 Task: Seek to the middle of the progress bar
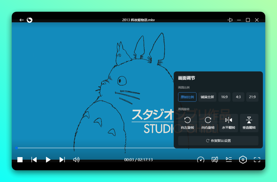click(138, 148)
